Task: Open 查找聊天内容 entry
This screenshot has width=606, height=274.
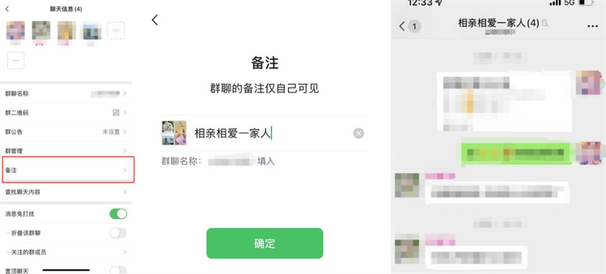Action: [66, 192]
